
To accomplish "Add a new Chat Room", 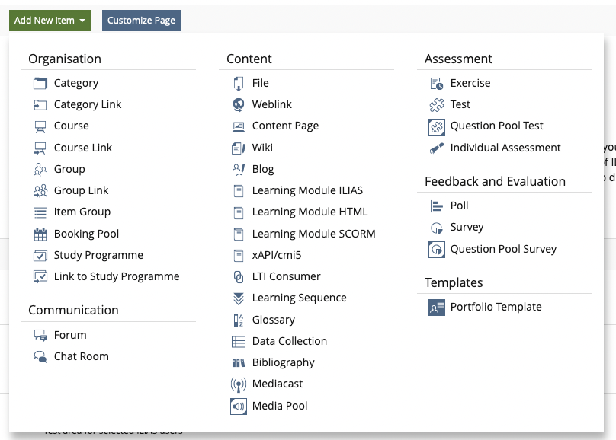I will pyautogui.click(x=81, y=356).
